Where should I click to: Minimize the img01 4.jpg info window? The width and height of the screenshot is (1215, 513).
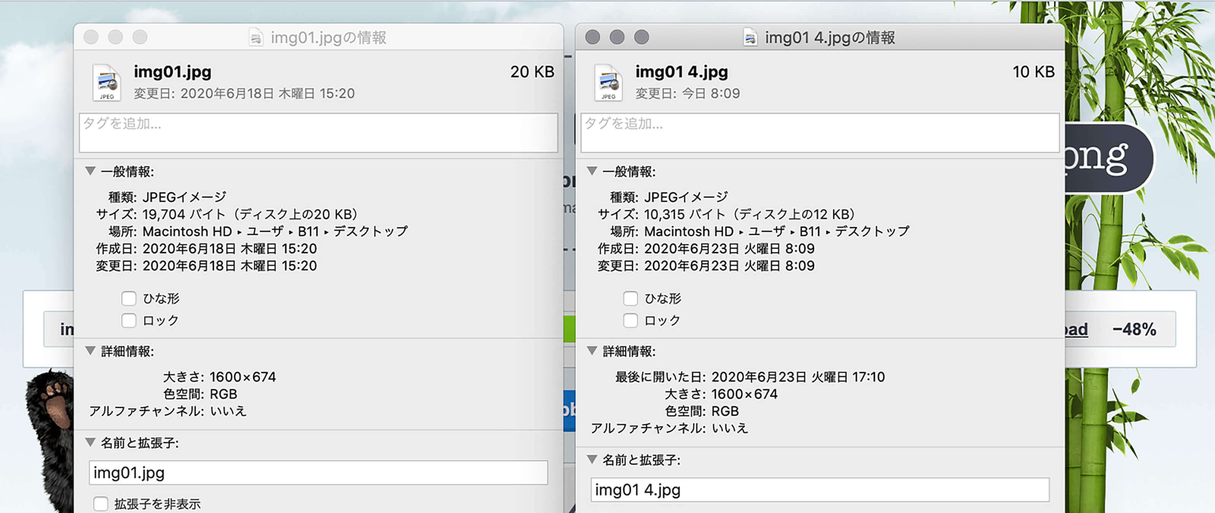tap(617, 37)
